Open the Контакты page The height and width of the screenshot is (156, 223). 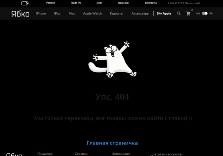point(151,3)
